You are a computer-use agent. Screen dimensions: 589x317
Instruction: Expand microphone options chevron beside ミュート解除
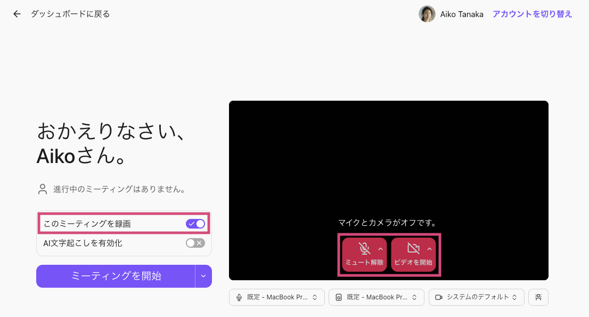pyautogui.click(x=380, y=248)
